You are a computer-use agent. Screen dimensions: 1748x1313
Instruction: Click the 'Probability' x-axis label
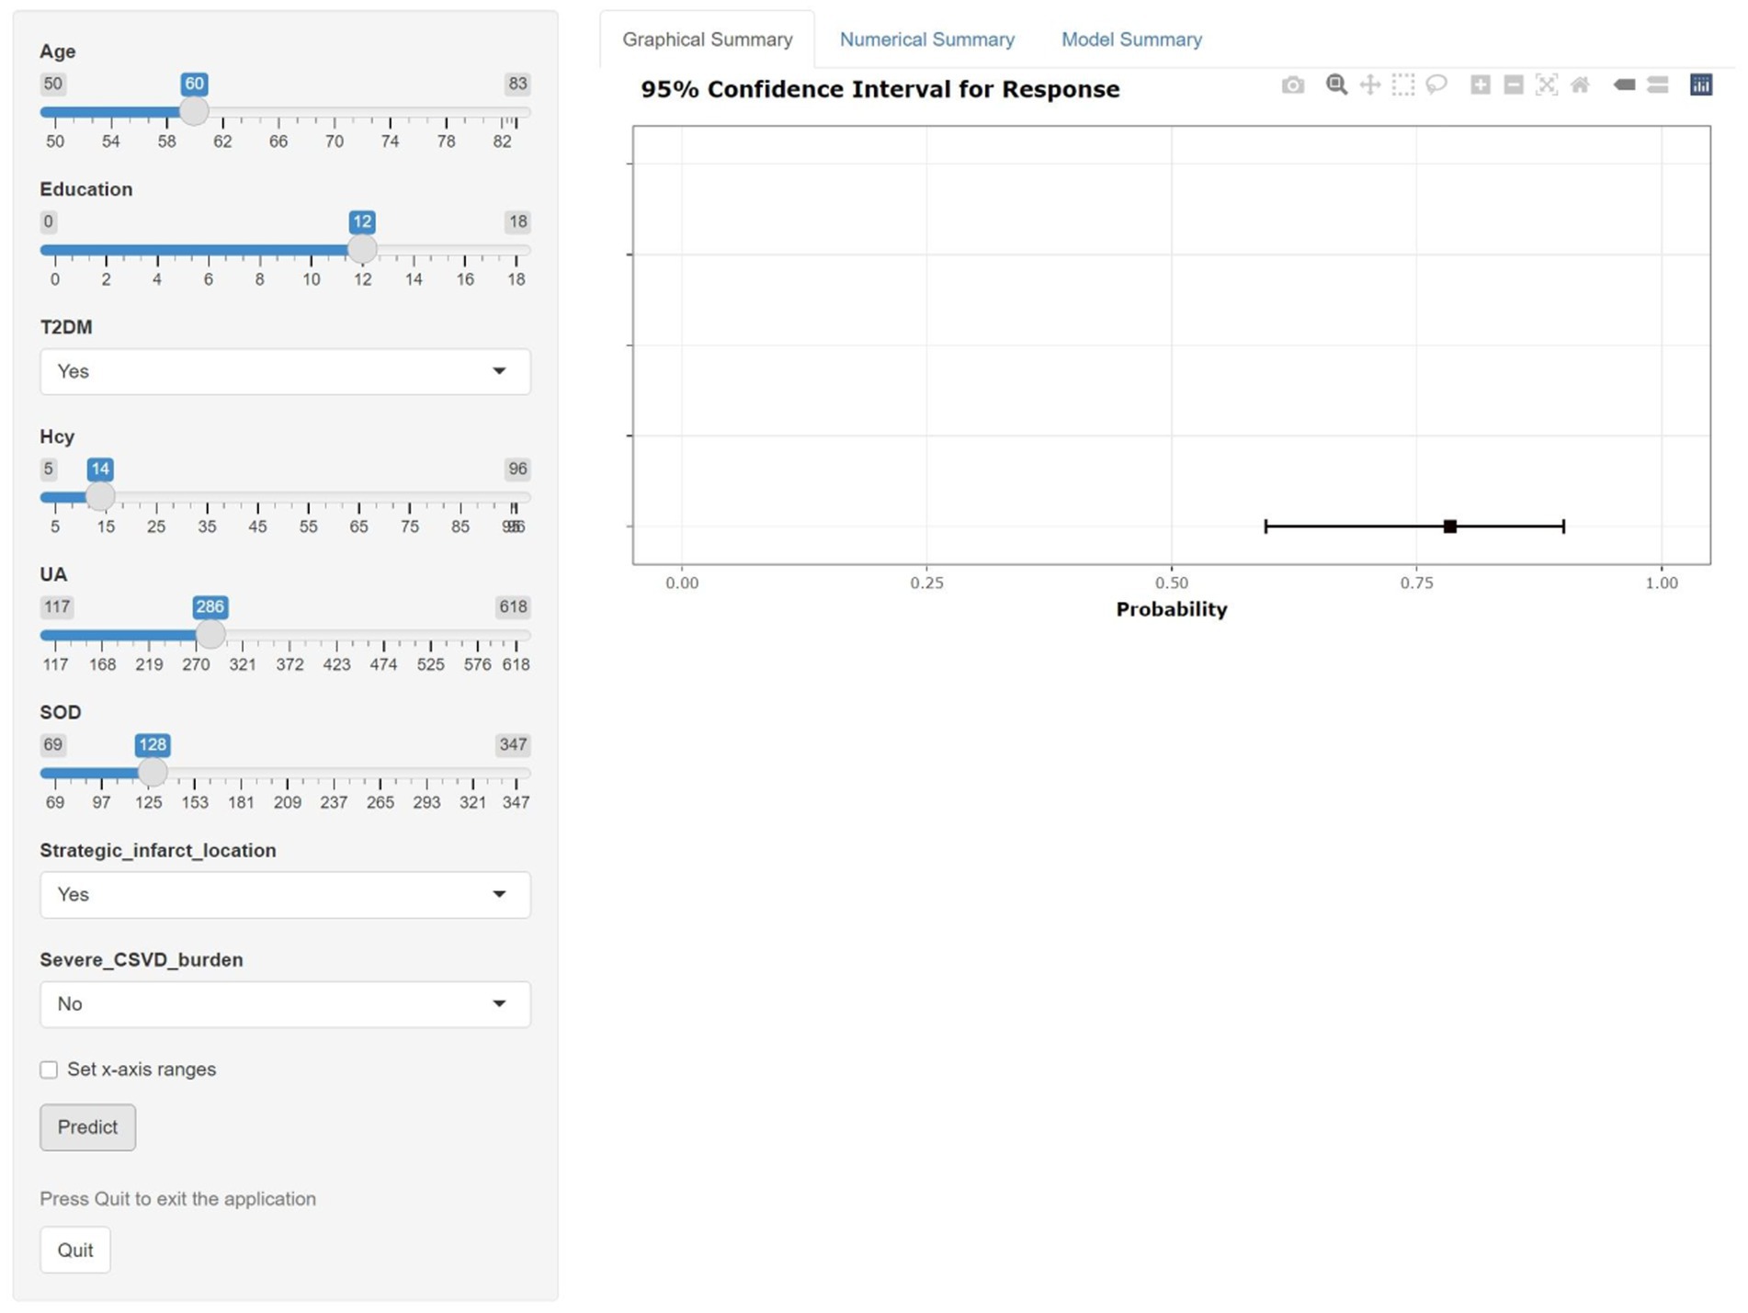click(x=1172, y=609)
